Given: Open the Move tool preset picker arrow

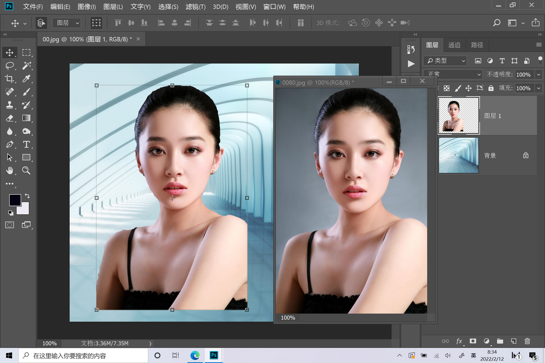Looking at the screenshot, I should point(25,23).
